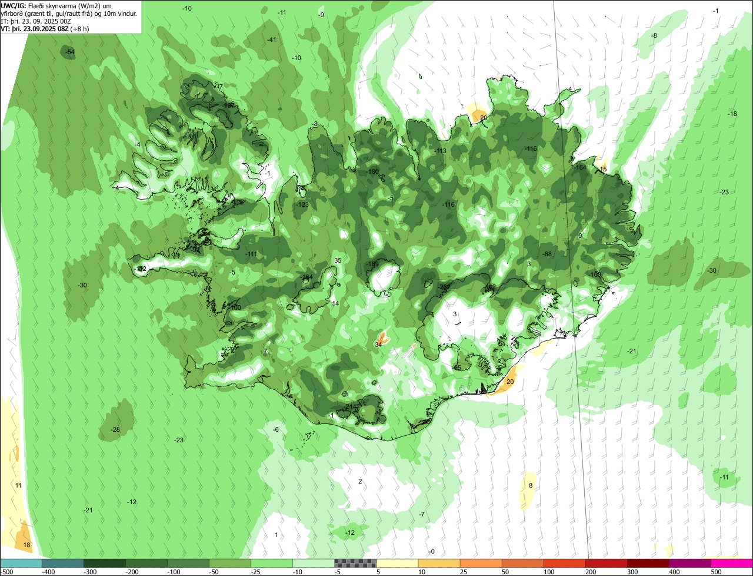Click the map value '-0' near the bottom

pos(432,551)
